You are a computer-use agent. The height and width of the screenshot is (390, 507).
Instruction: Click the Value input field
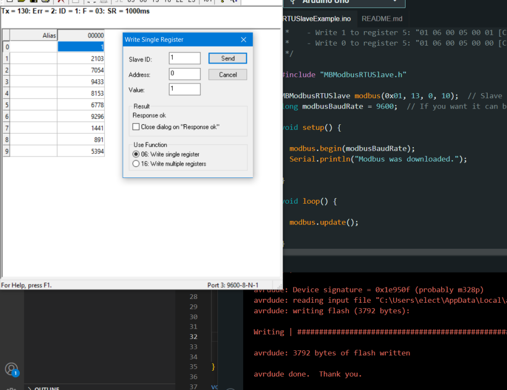pos(184,90)
